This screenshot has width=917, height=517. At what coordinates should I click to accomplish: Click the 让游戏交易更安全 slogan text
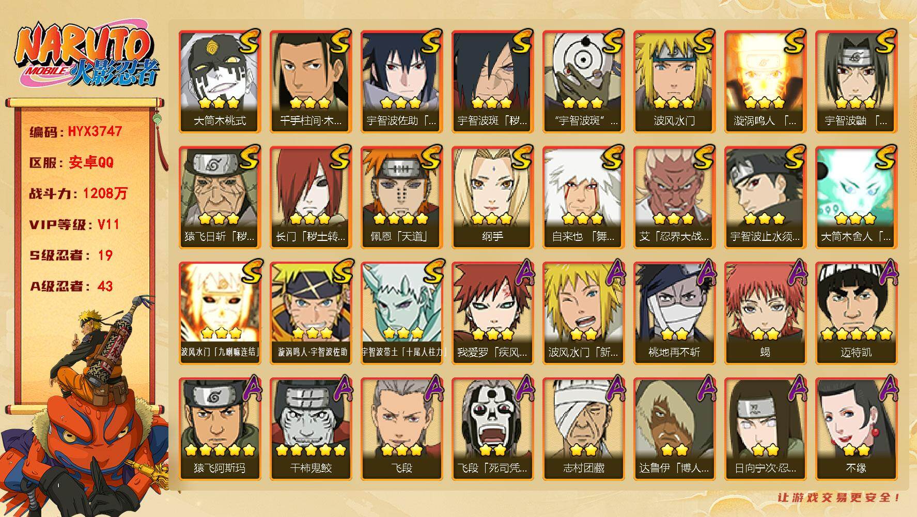coord(839,497)
